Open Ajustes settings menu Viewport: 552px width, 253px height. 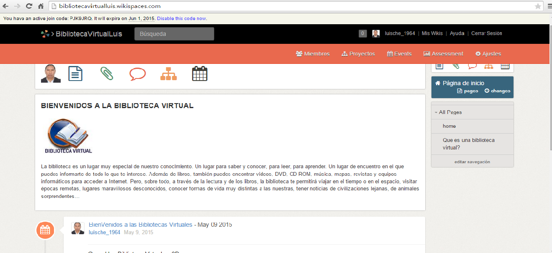click(x=488, y=54)
